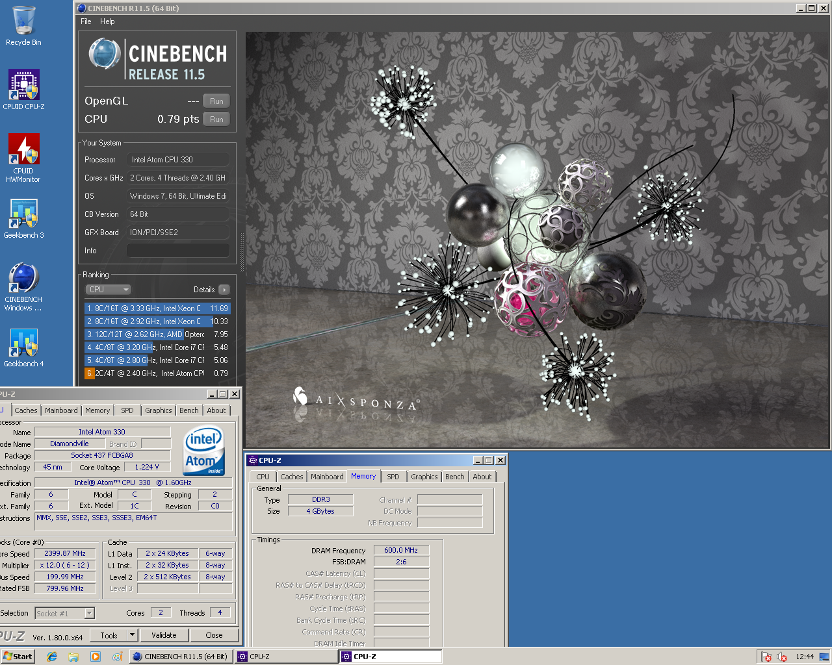Image resolution: width=832 pixels, height=665 pixels.
Task: Open SPD tab in Memory CPU-Z window
Action: coord(393,477)
